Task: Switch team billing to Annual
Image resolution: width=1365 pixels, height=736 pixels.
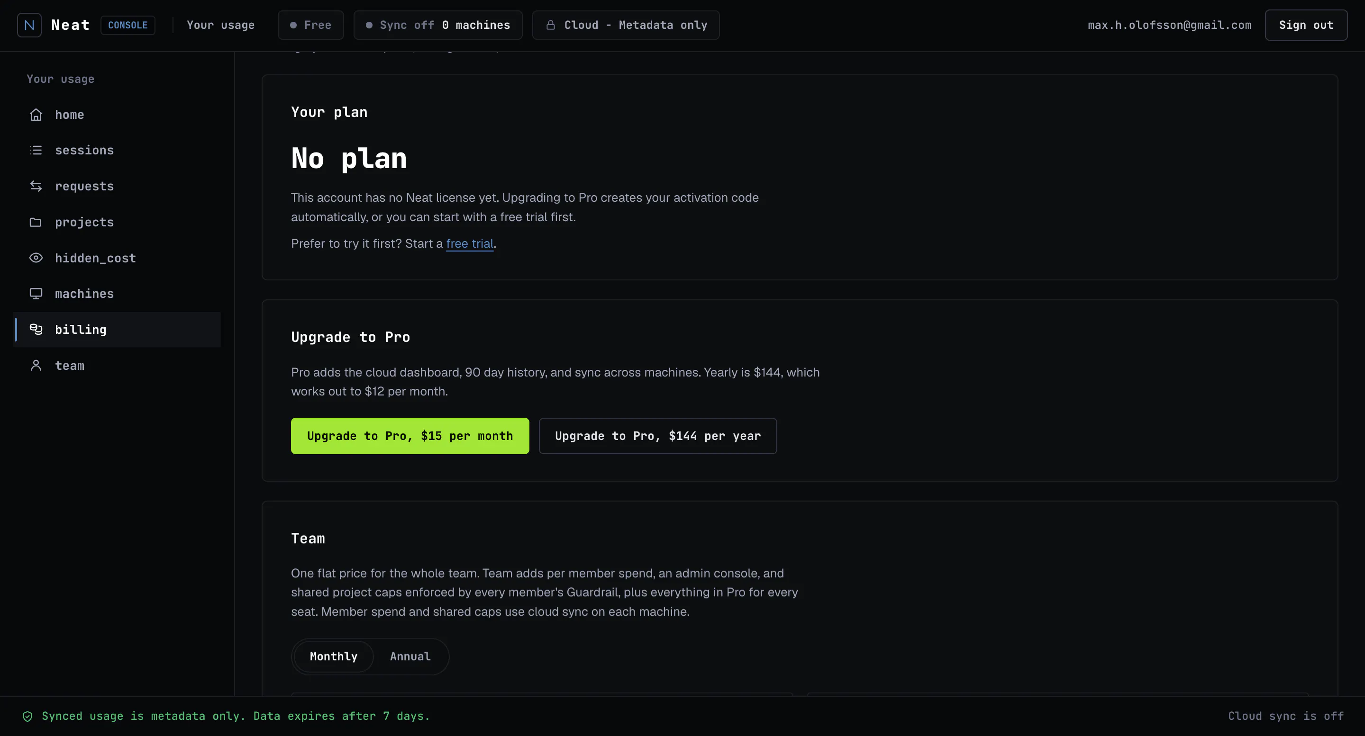Action: tap(410, 656)
